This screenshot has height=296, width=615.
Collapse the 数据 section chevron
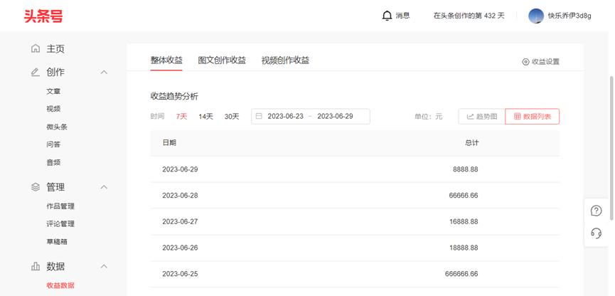pos(104,267)
